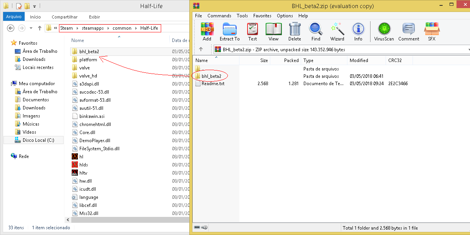Open the Options menu

point(285,16)
